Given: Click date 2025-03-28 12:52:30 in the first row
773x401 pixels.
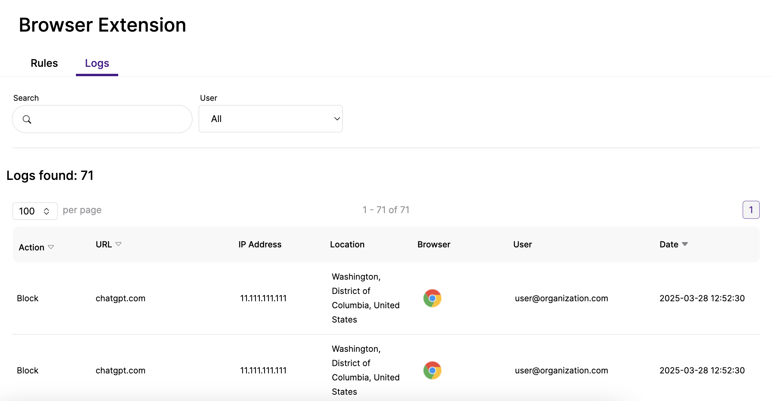Looking at the screenshot, I should tap(702, 298).
